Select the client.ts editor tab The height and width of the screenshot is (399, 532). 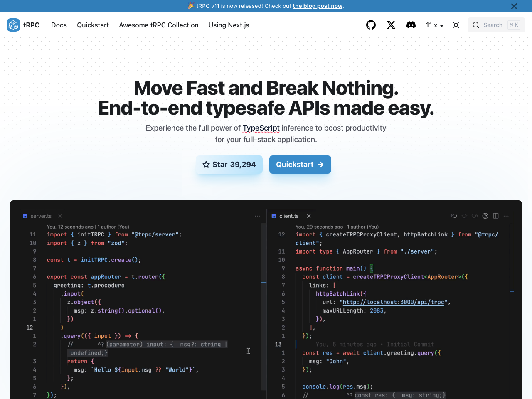point(289,216)
